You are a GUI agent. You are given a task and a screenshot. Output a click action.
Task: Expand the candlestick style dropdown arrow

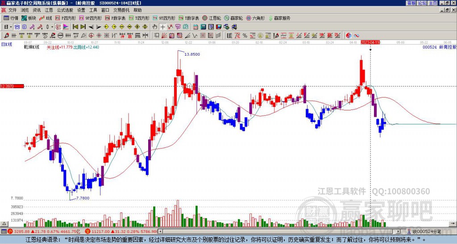tap(52, 27)
